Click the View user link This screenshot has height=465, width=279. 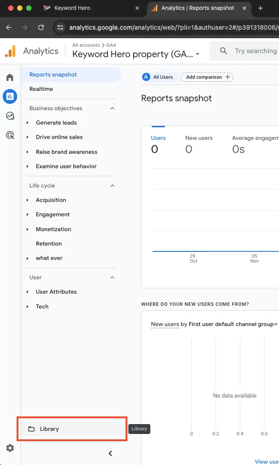267,461
